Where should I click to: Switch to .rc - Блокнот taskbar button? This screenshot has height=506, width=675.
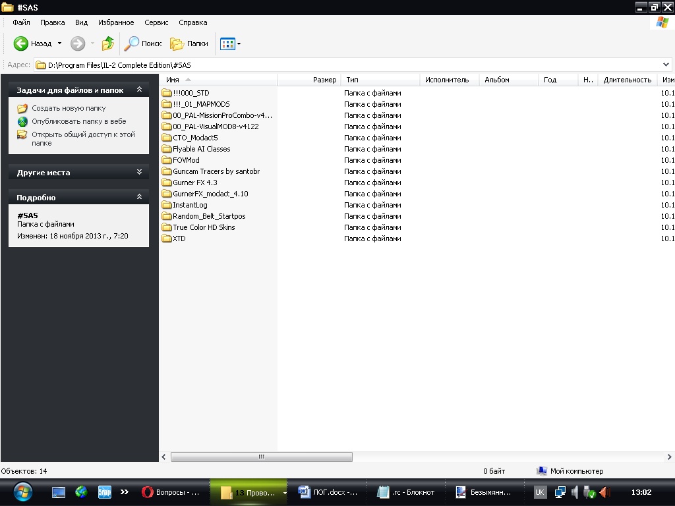tap(405, 492)
